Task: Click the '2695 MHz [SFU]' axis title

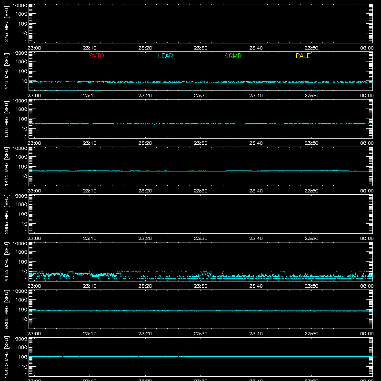Action: [x=6, y=214]
